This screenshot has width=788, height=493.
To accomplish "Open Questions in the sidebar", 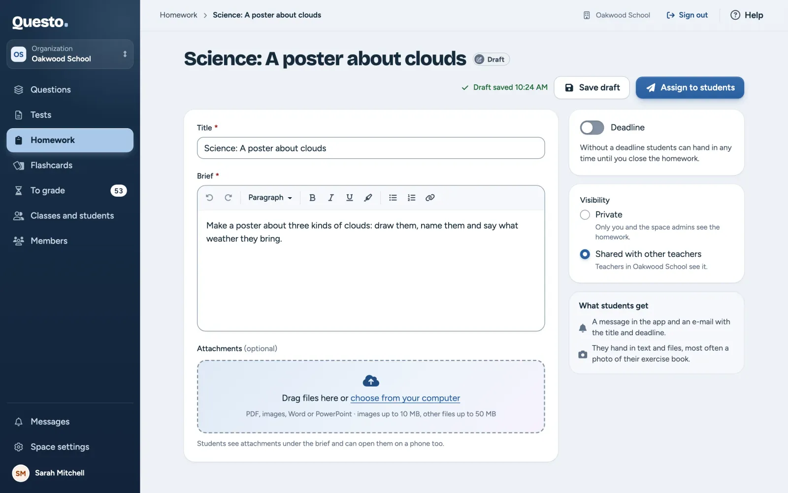I will click(70, 90).
